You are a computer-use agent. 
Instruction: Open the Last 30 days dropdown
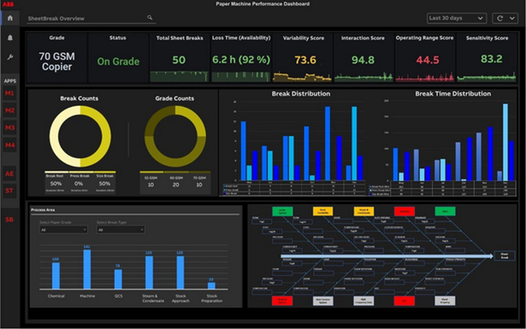(456, 18)
